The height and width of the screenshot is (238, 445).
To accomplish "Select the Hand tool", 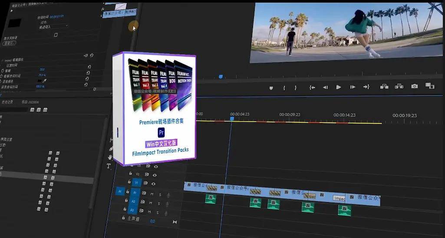I will (110, 157).
